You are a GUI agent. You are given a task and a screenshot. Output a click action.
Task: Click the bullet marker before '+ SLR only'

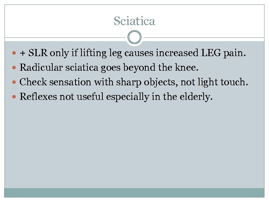coord(14,53)
